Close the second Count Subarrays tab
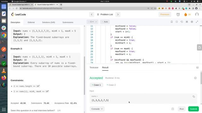This screenshot has height=113, width=202. coord(57,5)
